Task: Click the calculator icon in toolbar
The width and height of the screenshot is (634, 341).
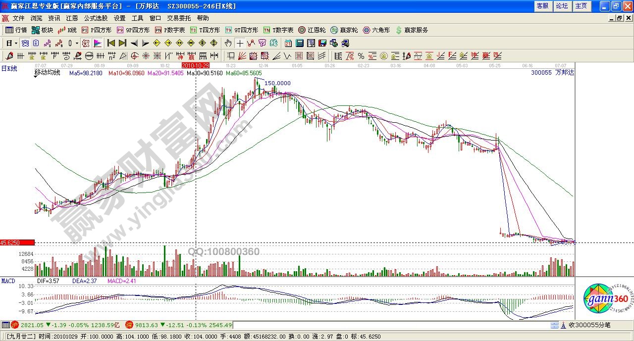Action: (x=299, y=43)
